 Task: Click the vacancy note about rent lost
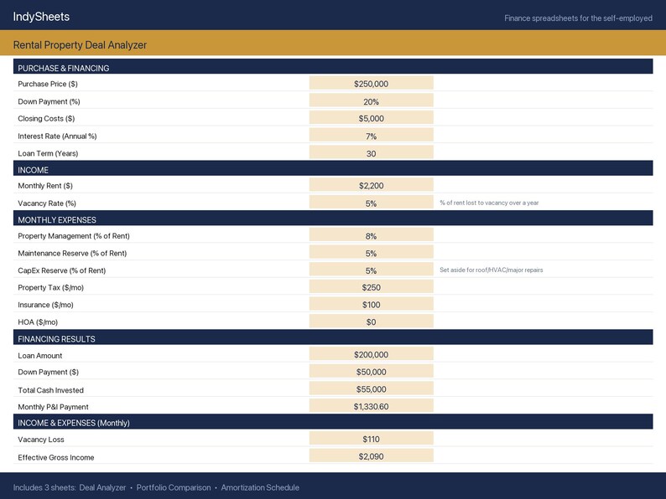[x=489, y=203]
